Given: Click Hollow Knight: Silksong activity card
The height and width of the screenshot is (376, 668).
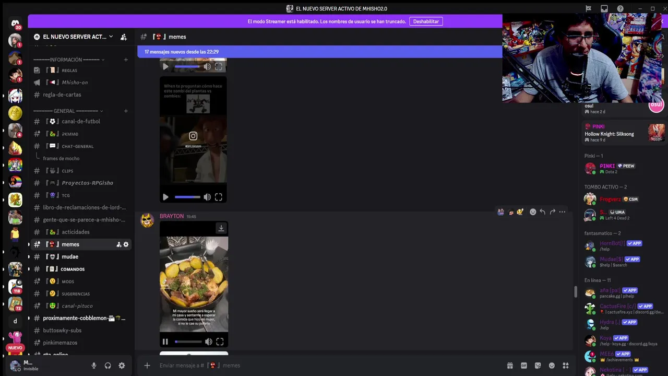Looking at the screenshot, I should [624, 133].
